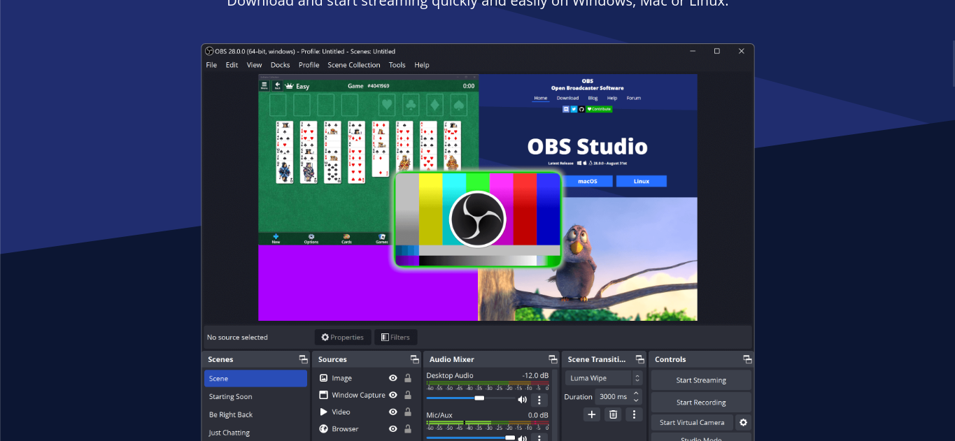
Task: Click Forum link on OBS site
Action: tap(633, 98)
